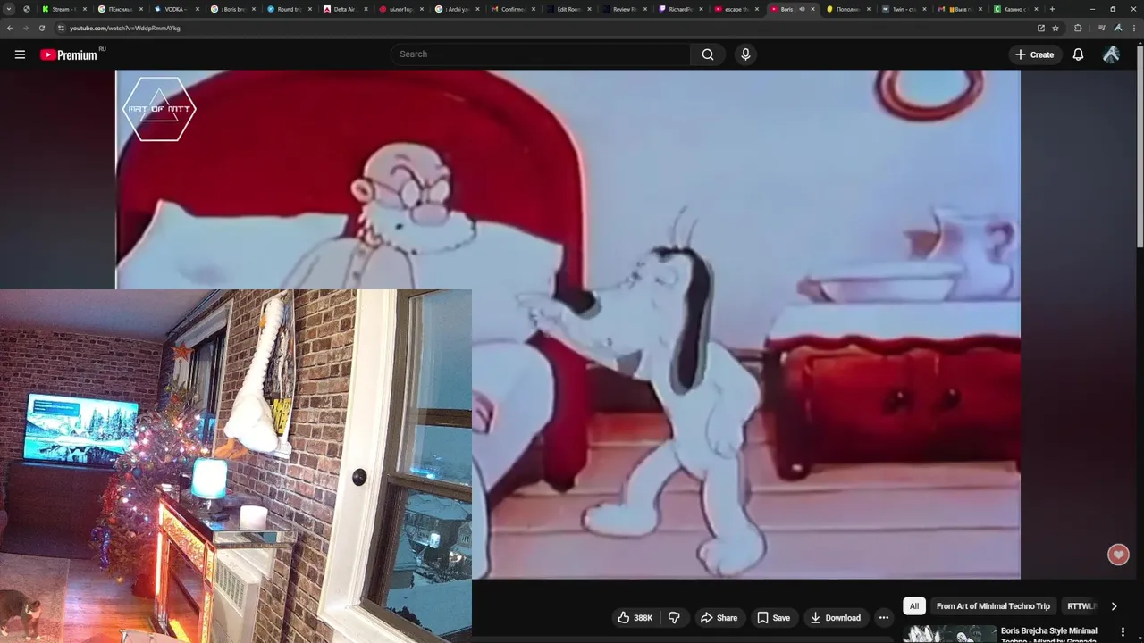Open Boris Brejcha Style Minimal suggested thumbnail

click(949, 633)
